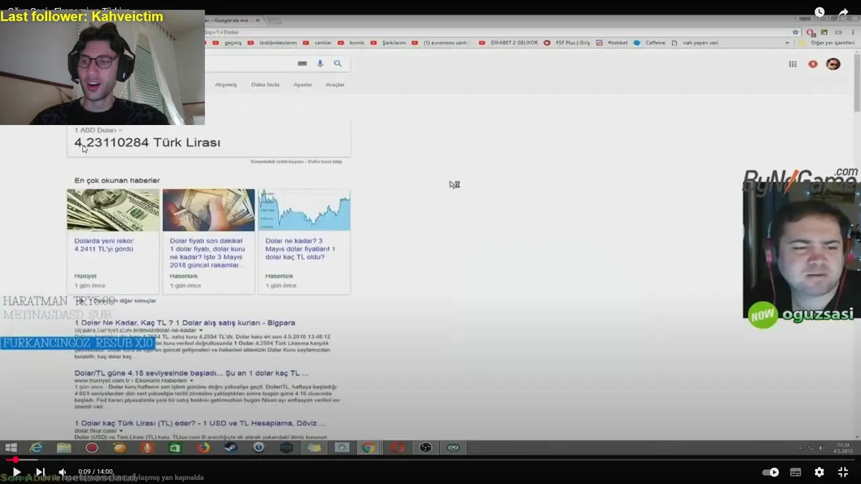Open the Chrome three-dot menu
The height and width of the screenshot is (484, 861).
(x=852, y=32)
